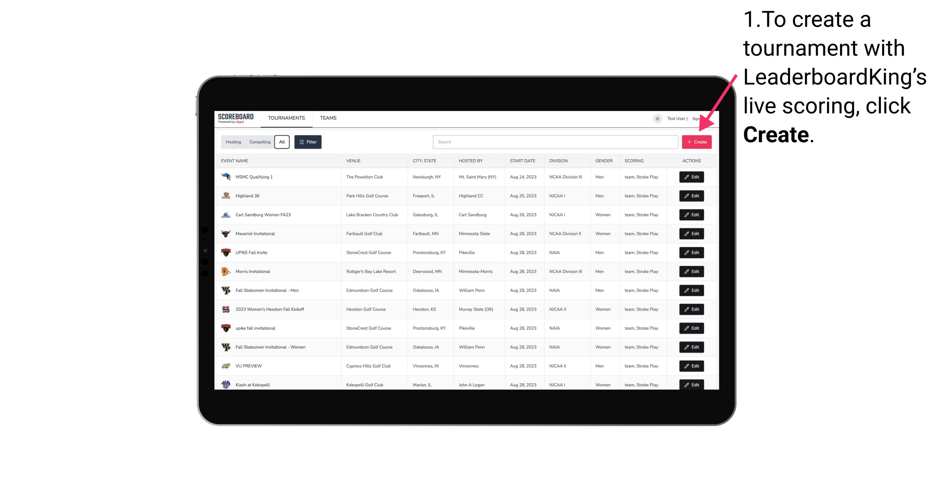Click the START DATE column header sorter

pyautogui.click(x=522, y=161)
